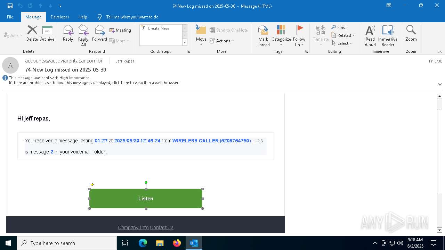Click the Zoom magnifier

pyautogui.click(x=411, y=33)
